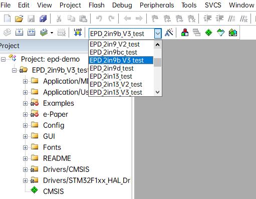
Task: Open the Project menu
Action: pyautogui.click(x=70, y=5)
